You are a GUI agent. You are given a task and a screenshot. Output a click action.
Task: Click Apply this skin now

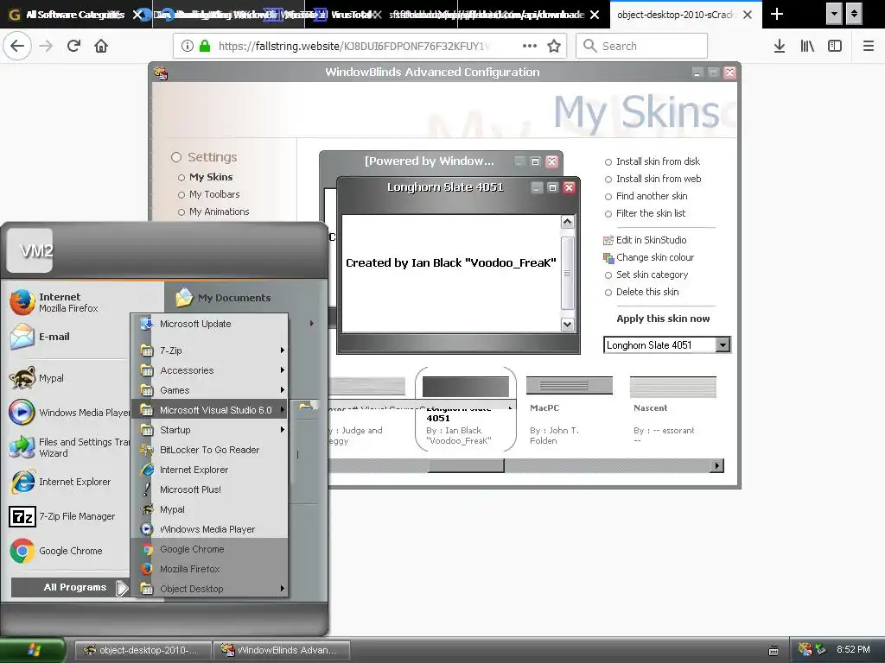663,319
